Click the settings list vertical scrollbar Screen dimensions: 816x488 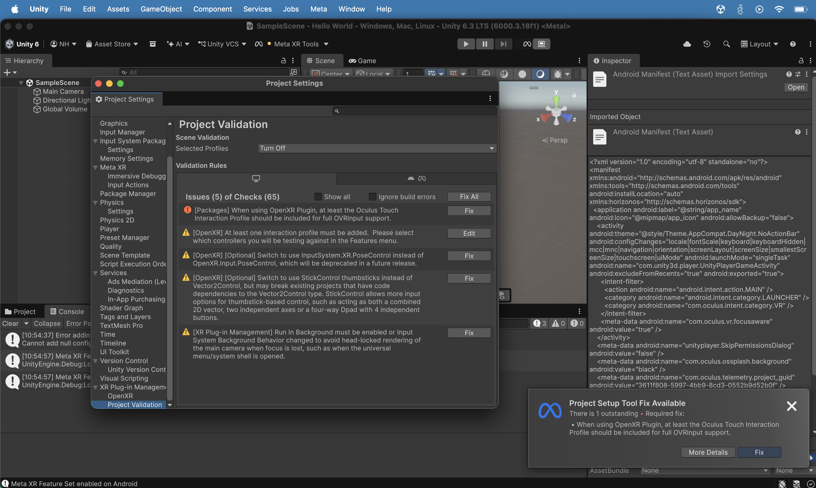click(x=170, y=278)
